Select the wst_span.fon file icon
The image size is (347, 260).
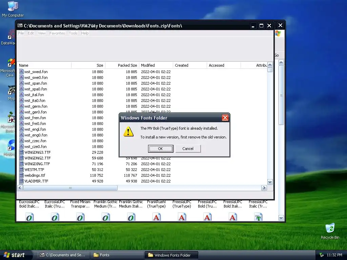pyautogui.click(x=21, y=83)
